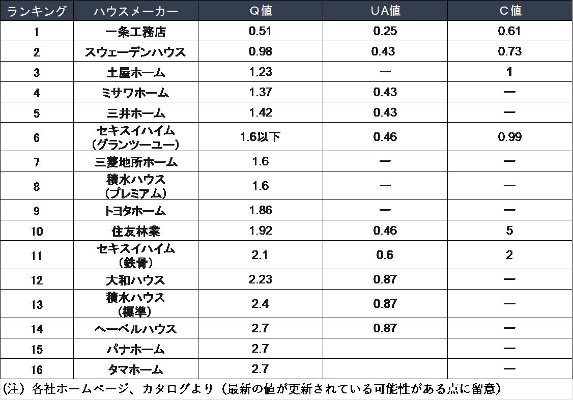Select the トヨタホーム cell
Image resolution: width=573 pixels, height=400 pixels.
(x=136, y=210)
